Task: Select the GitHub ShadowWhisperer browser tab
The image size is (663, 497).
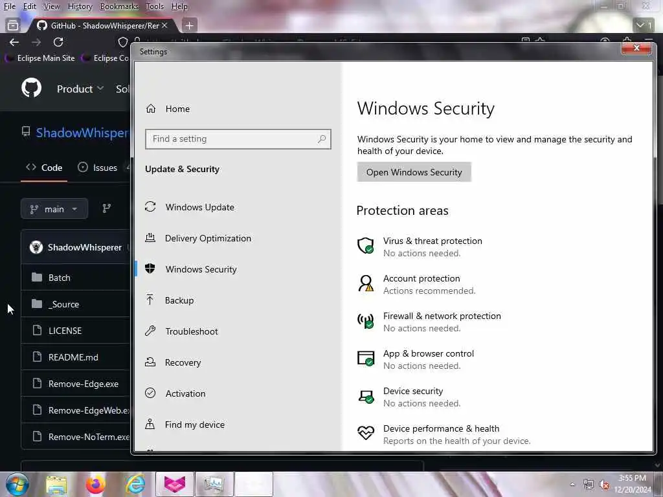Action: point(102,25)
